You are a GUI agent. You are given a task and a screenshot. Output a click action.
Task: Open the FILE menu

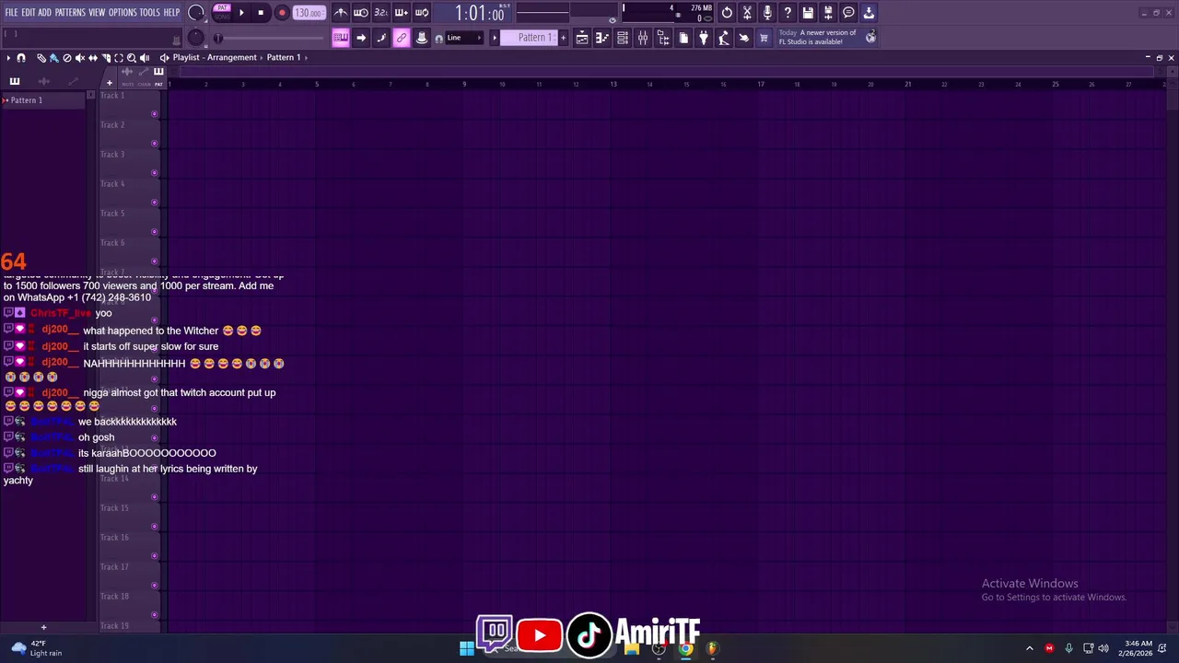pos(11,13)
